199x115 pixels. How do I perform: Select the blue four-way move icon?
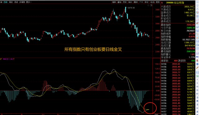coord(197,64)
